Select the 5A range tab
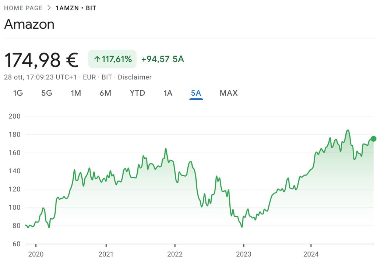Screen dimensions: 377x265 click(196, 93)
